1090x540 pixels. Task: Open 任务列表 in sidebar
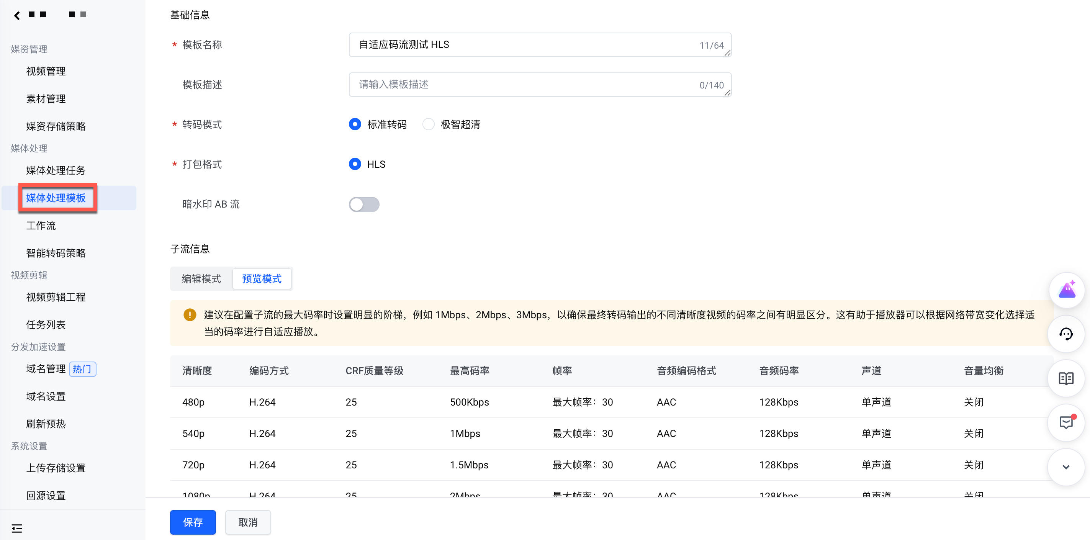coord(46,325)
